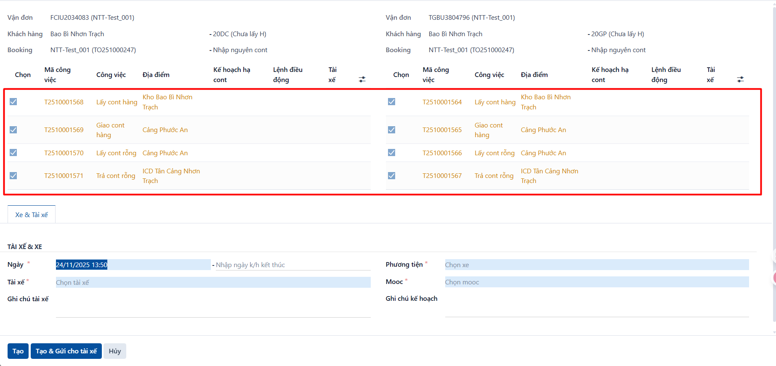This screenshot has width=776, height=366.
Task: Uncheck the checkbox for task T2510001570
Action: [13, 153]
